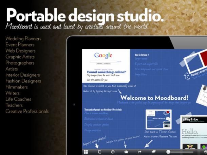Click 'Event Planners' in the list

coord(20,45)
